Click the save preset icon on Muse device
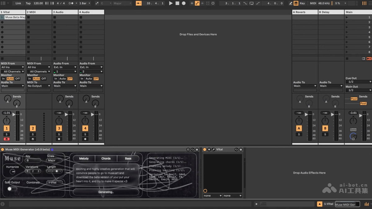This screenshot has width=372, height=209. [197, 150]
